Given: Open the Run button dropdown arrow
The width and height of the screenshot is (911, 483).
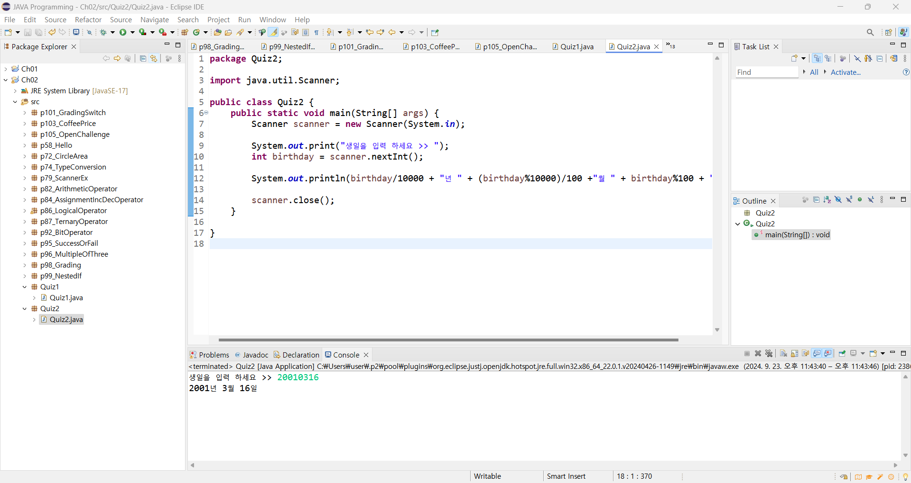Looking at the screenshot, I should tap(132, 32).
